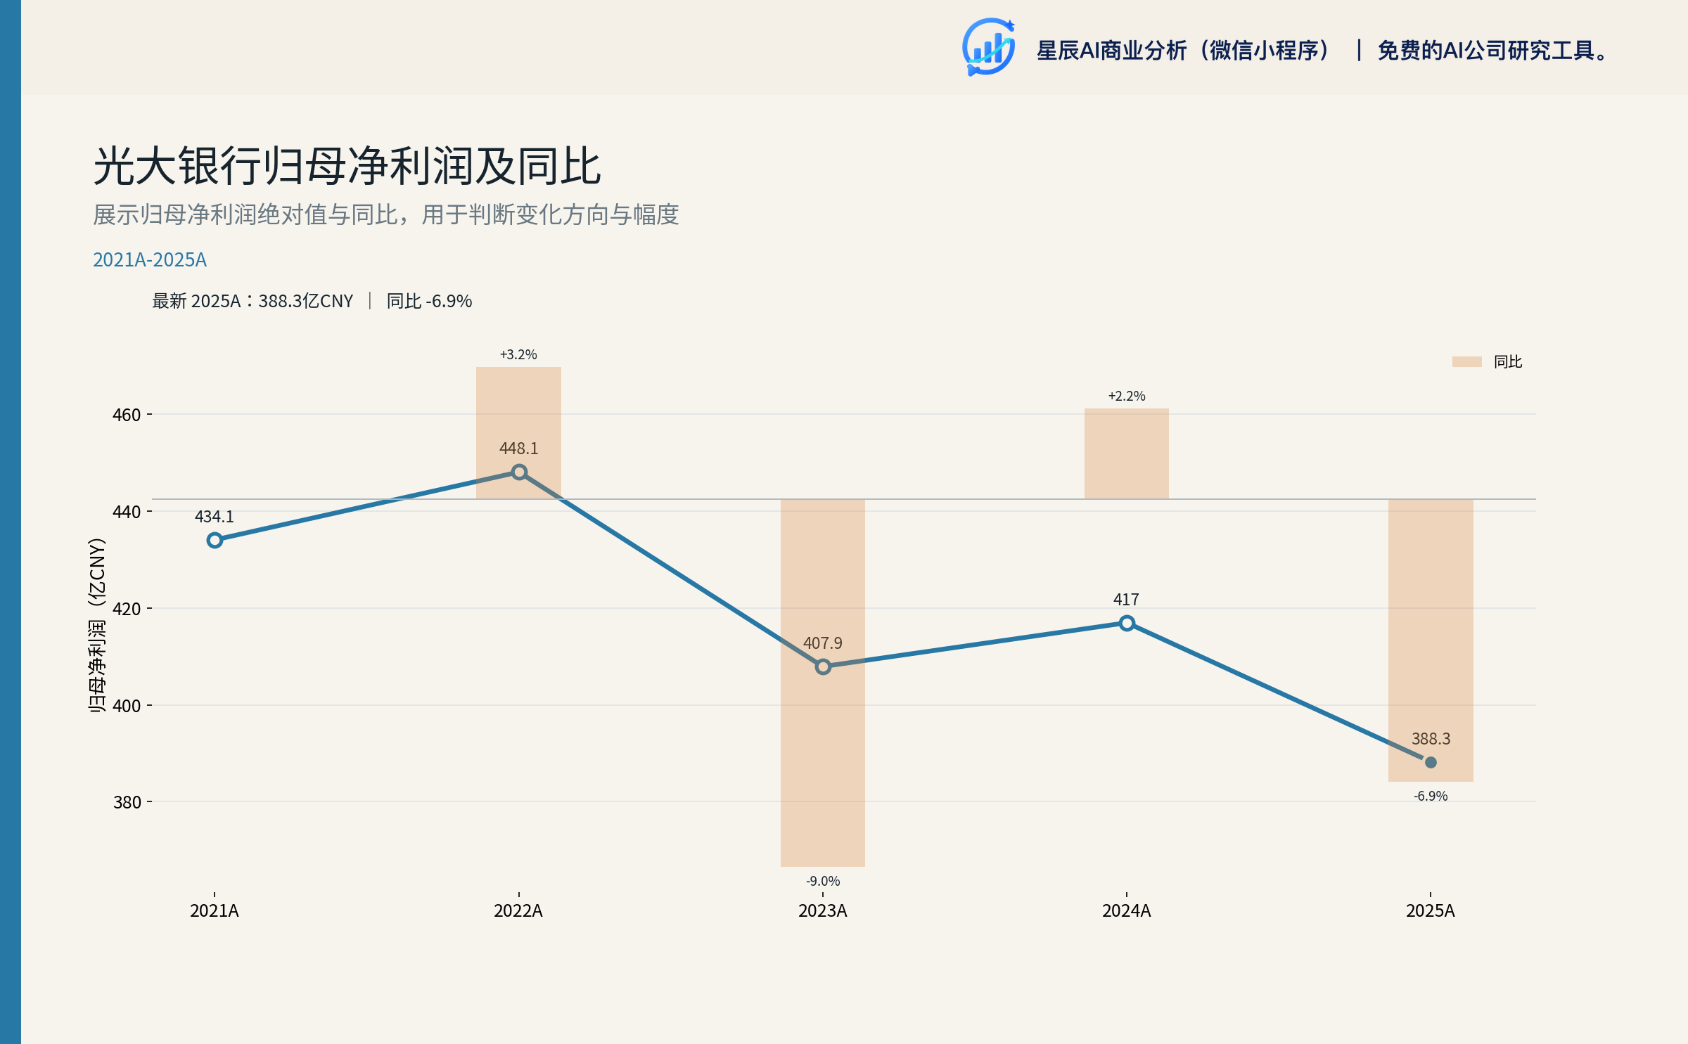Viewport: 1688px width, 1044px height.
Task: Click the 407.9 data label
Action: [823, 643]
